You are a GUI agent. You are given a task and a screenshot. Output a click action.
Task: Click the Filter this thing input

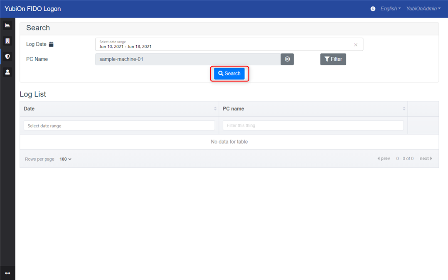click(x=313, y=125)
